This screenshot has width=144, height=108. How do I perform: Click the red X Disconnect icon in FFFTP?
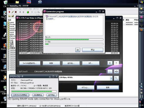(x=16, y=12)
